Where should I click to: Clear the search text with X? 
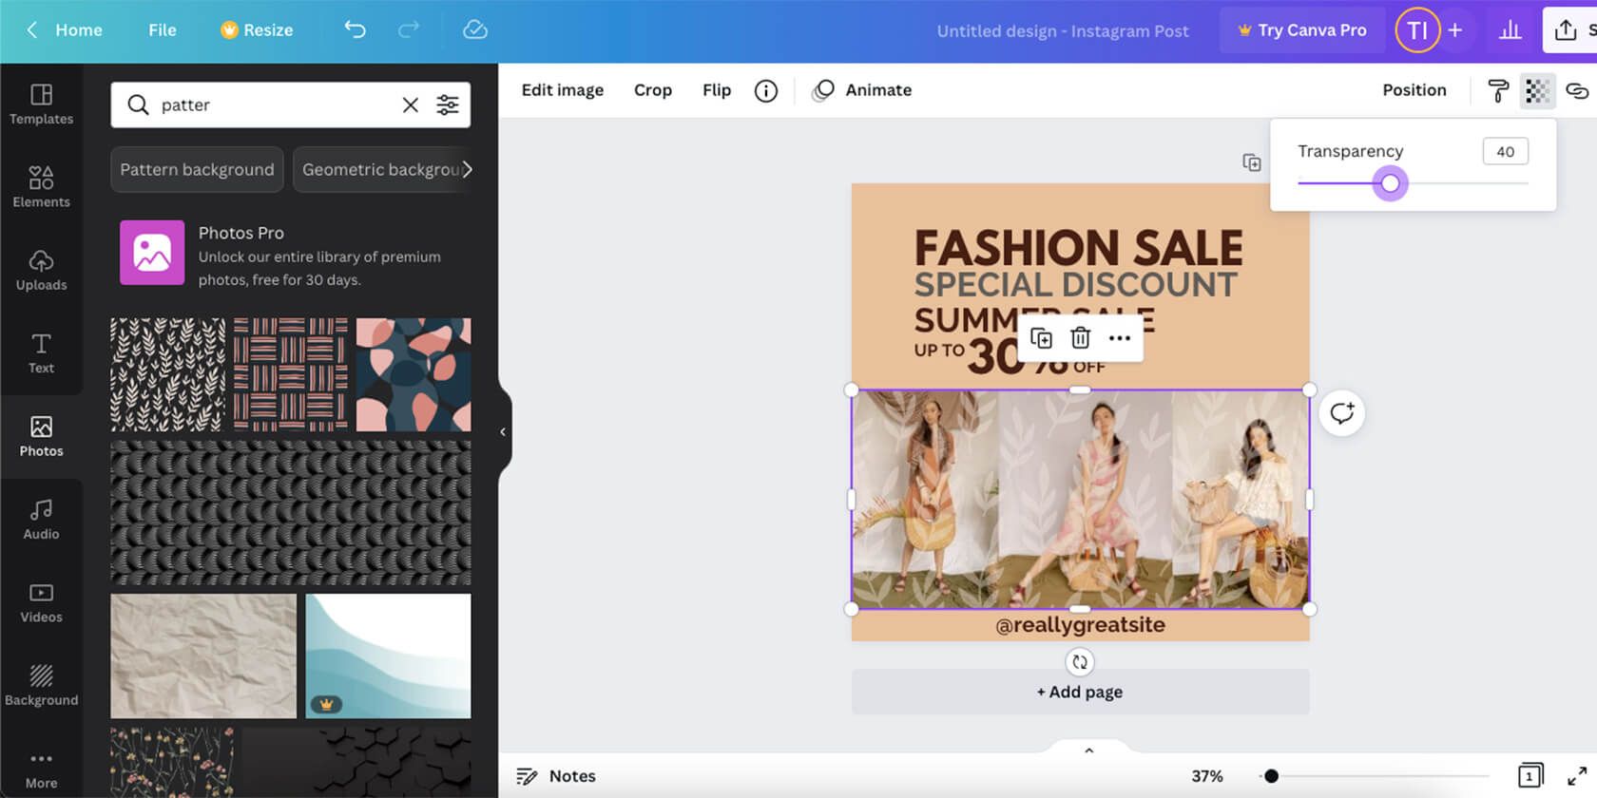click(410, 104)
